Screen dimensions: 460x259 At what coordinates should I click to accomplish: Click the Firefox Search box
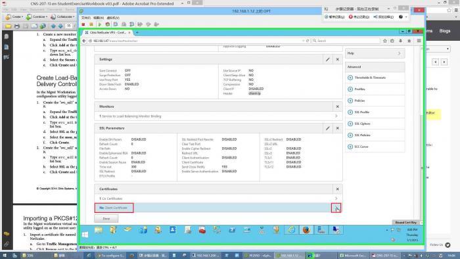click(346, 41)
